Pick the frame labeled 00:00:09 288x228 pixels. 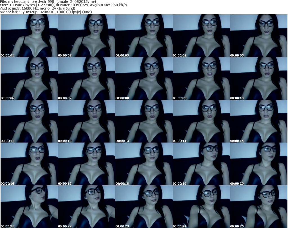coord(201,78)
